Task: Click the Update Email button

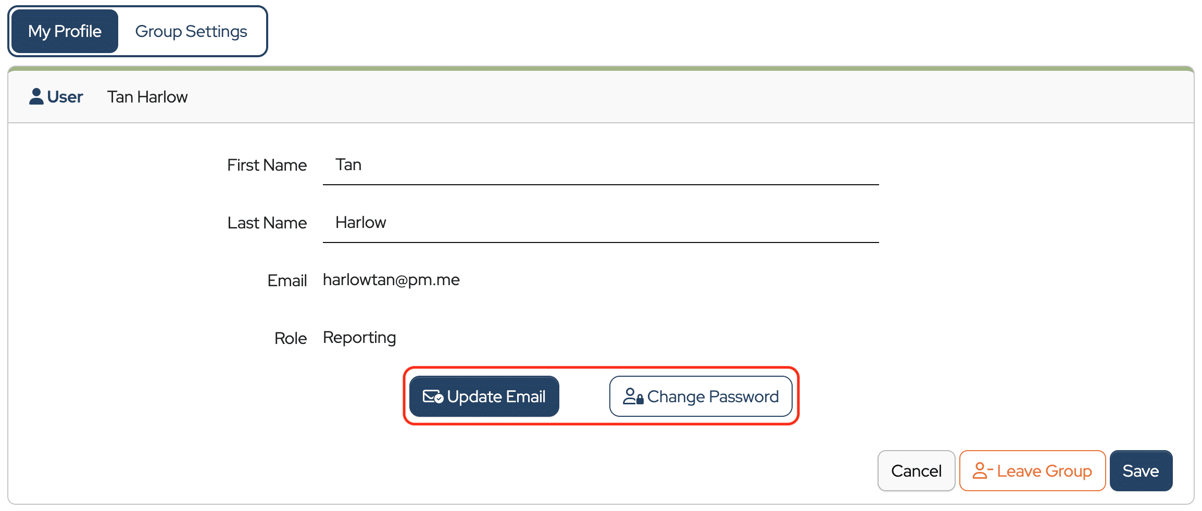Action: [x=484, y=397]
